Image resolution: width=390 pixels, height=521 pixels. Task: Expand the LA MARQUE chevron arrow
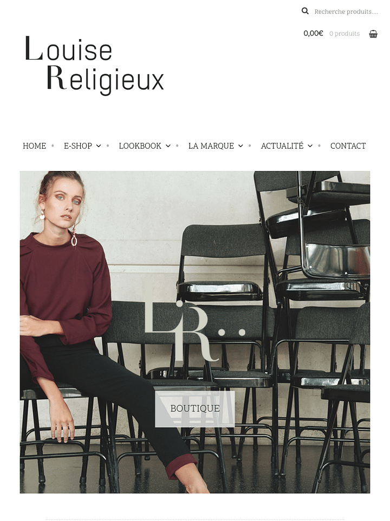point(240,146)
